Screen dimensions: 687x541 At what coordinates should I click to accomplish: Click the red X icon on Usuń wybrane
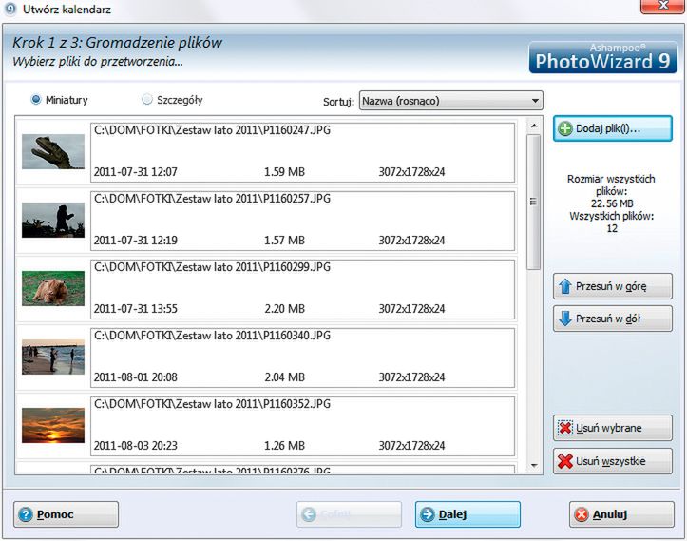[565, 428]
